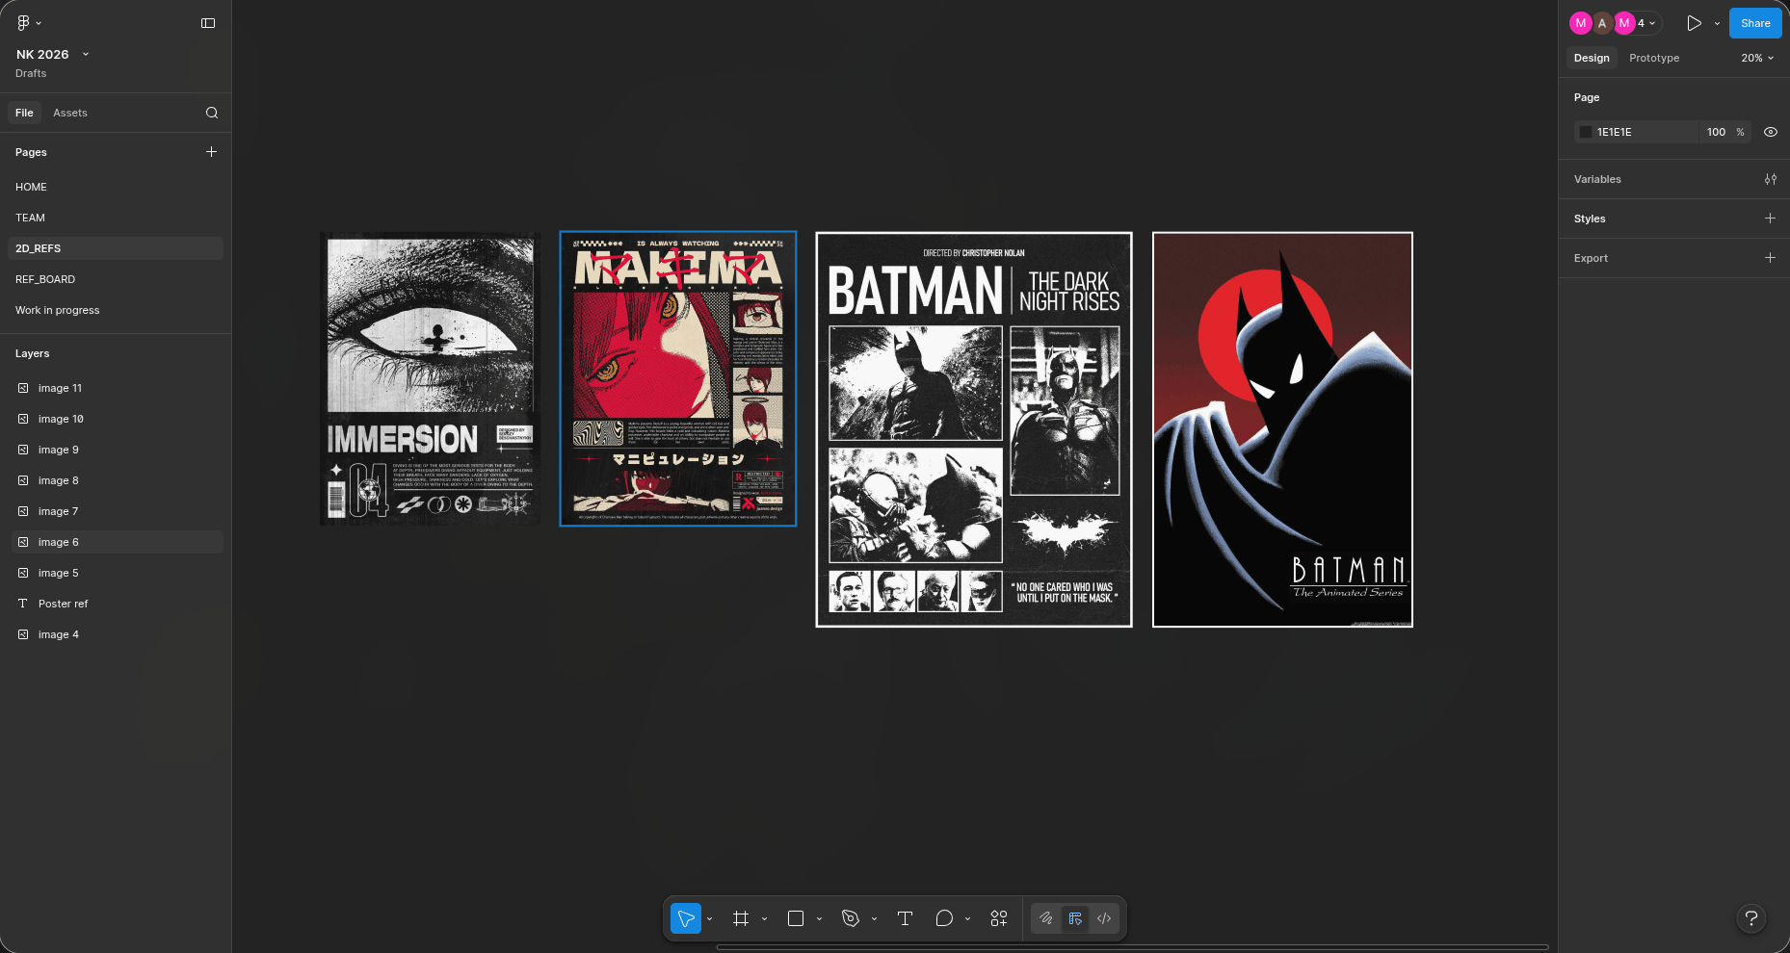Select the Batman Animated Series poster
Viewport: 1790px width, 953px height.
click(x=1283, y=429)
